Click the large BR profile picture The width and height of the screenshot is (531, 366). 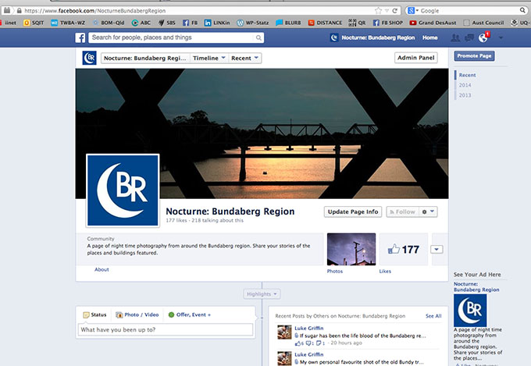tap(123, 190)
